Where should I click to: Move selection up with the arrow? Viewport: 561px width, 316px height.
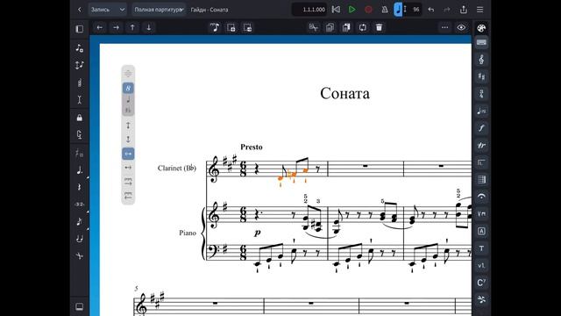132,27
